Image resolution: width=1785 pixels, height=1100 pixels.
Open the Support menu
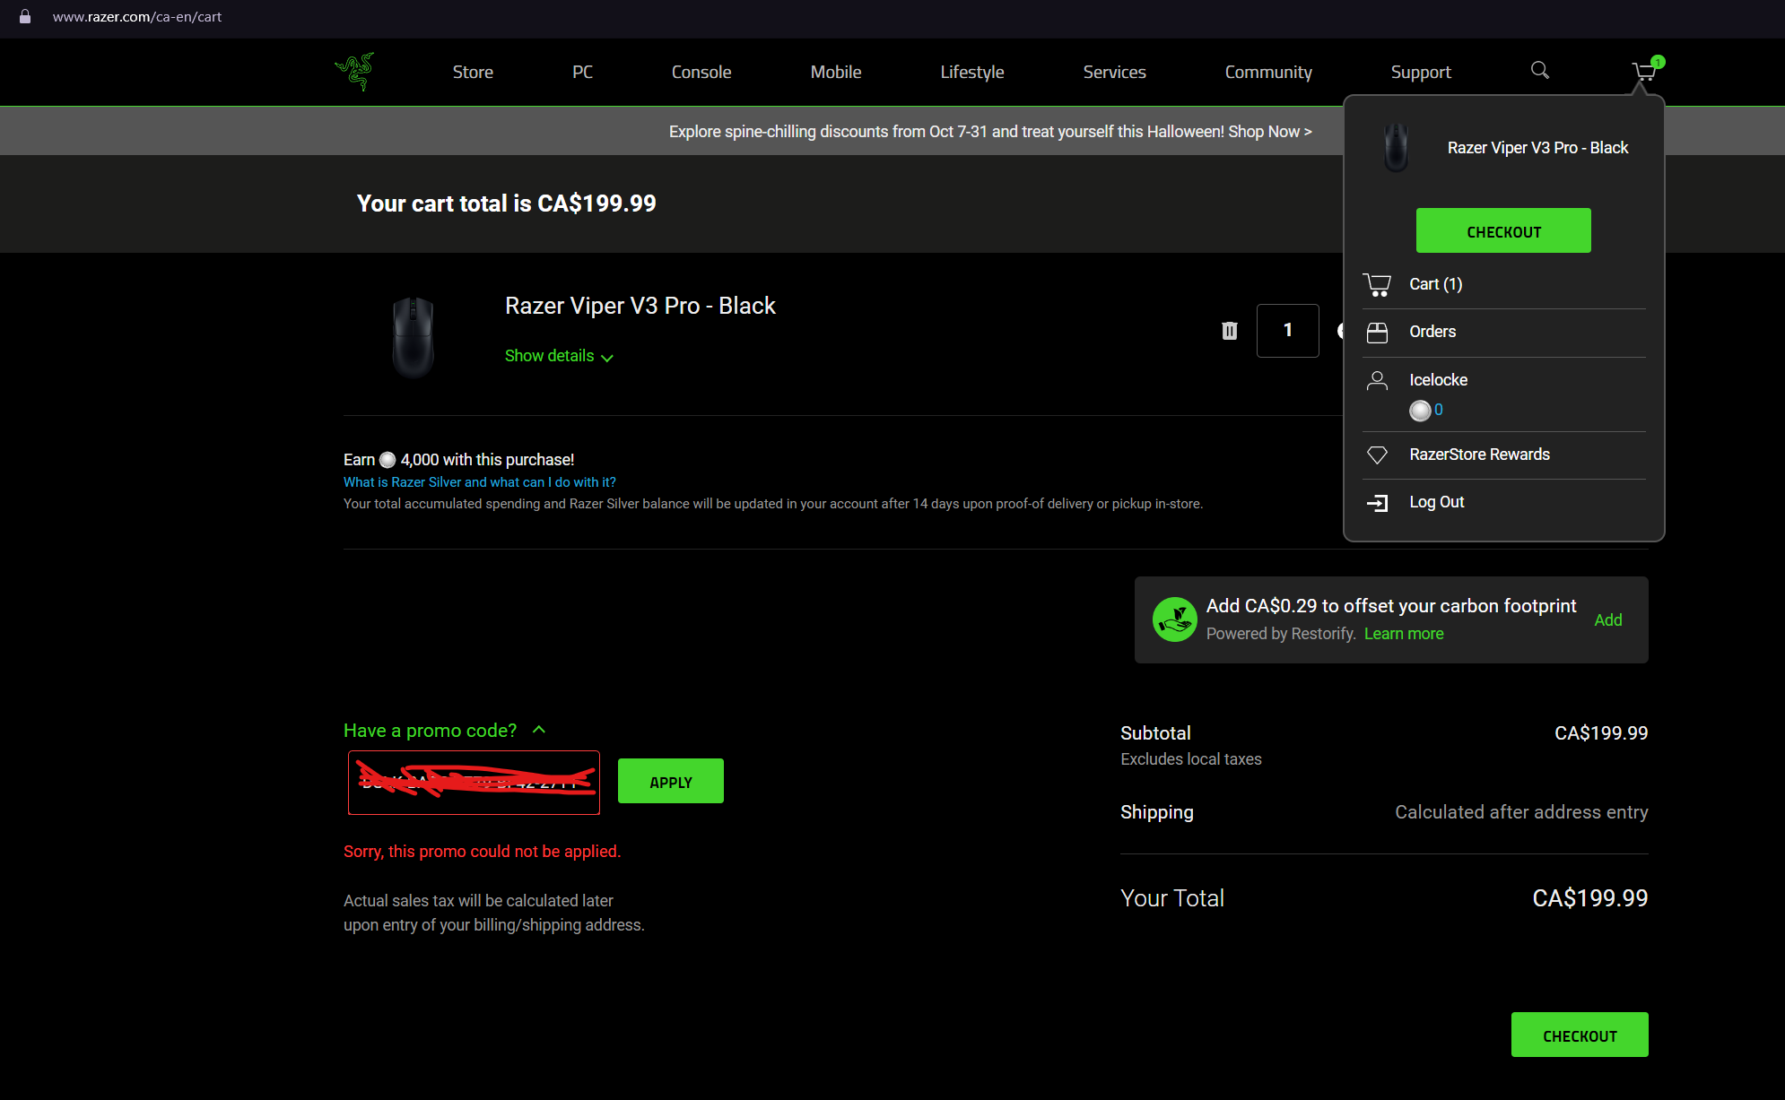pos(1421,72)
